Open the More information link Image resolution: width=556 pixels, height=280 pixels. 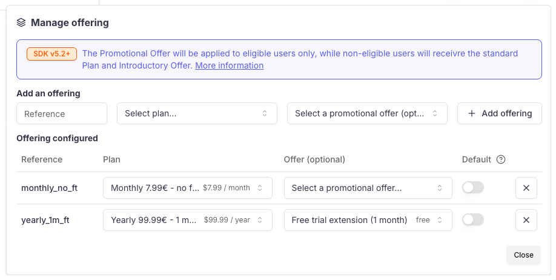tap(229, 65)
